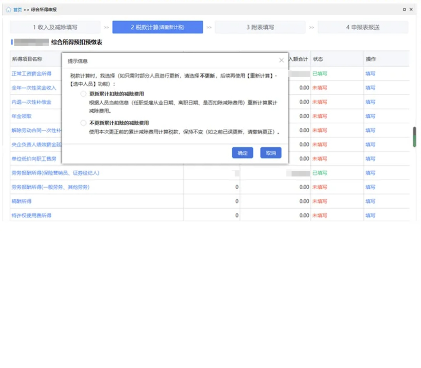Select 更新累计扣除的减除费用 radio option
The height and width of the screenshot is (368, 421).
[x=83, y=94]
